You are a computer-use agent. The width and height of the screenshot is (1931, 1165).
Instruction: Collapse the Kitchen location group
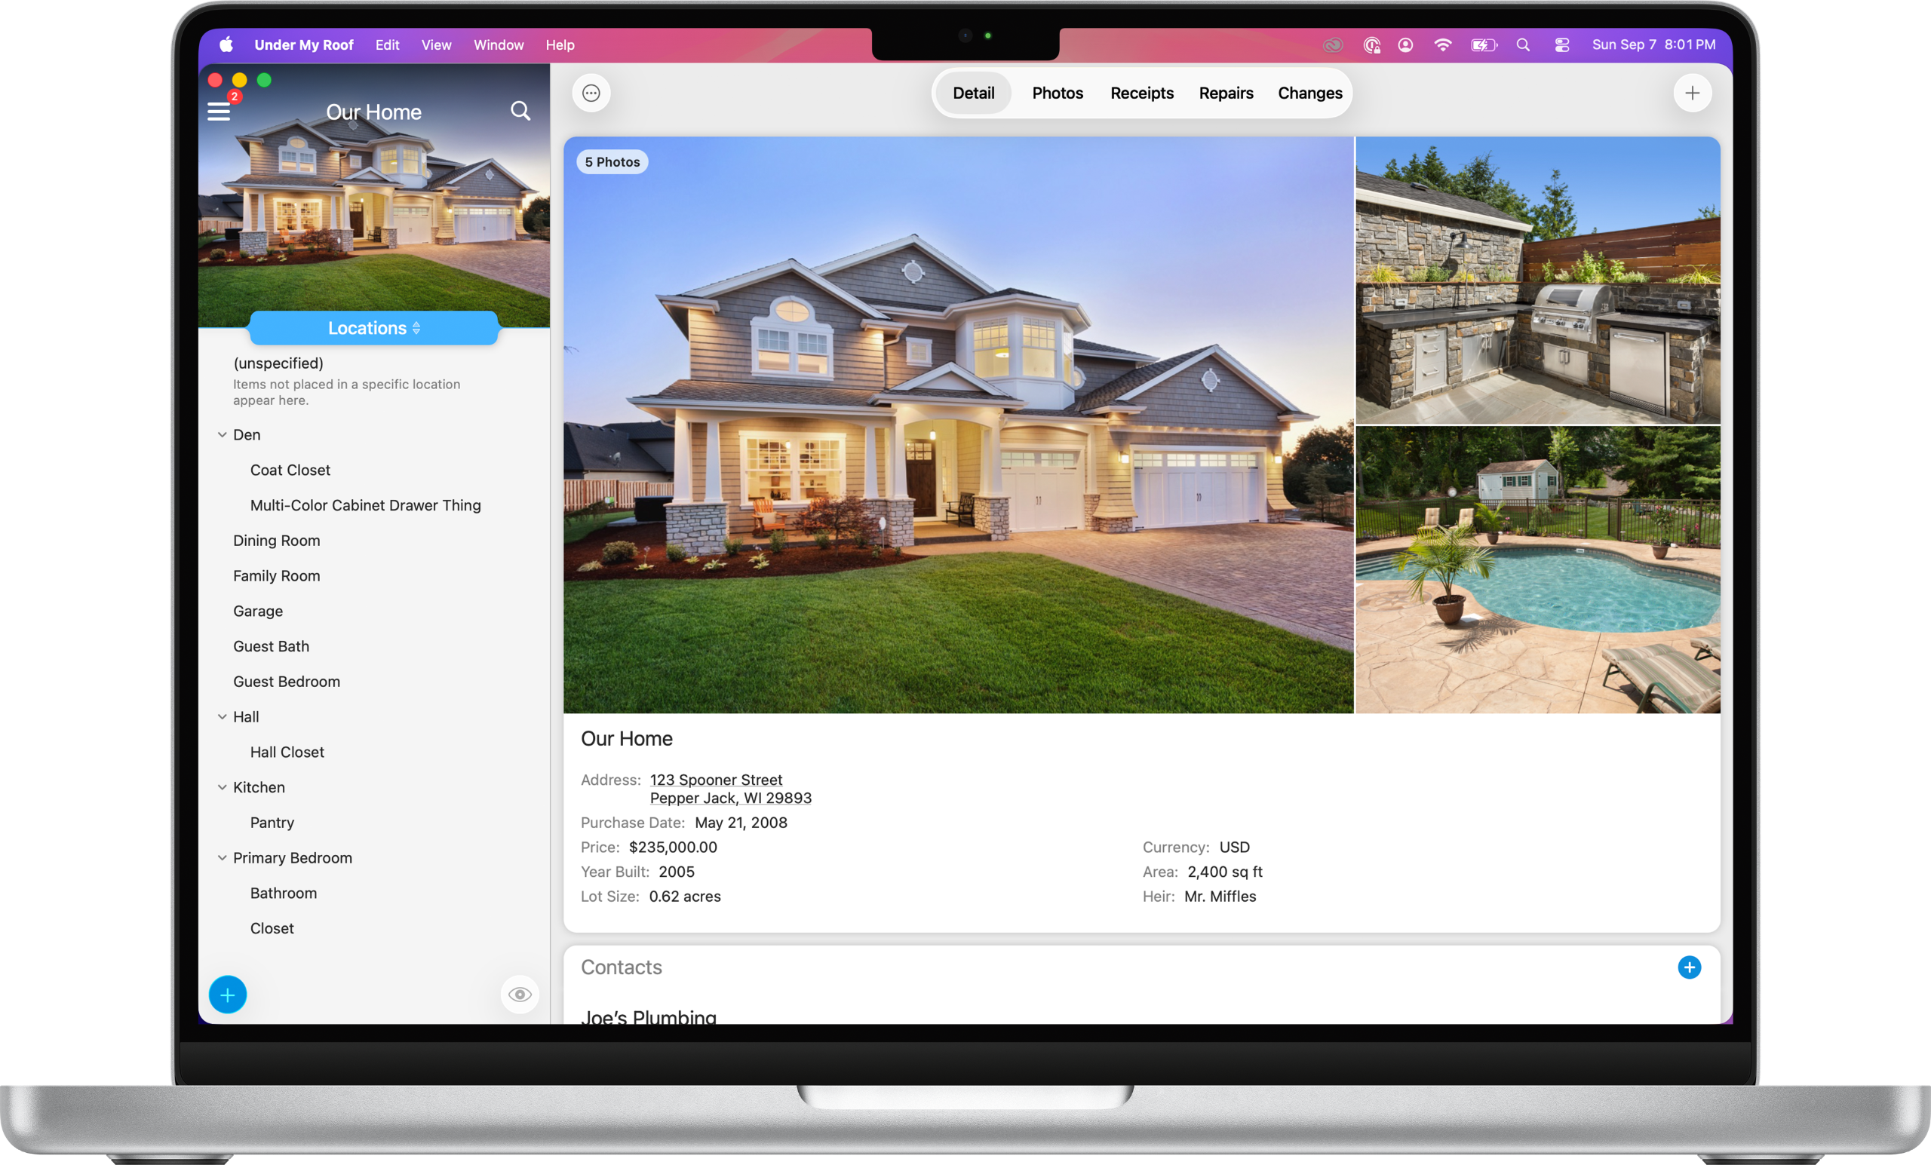pos(222,787)
